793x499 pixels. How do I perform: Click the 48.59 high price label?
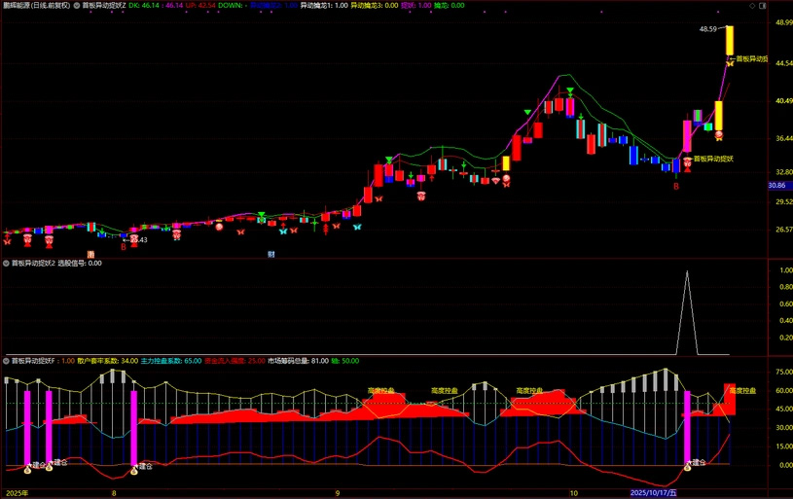(x=707, y=29)
